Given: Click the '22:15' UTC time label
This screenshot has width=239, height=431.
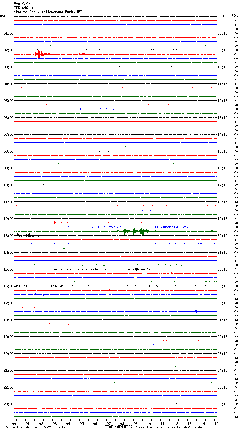Looking at the screenshot, I should point(222,269).
